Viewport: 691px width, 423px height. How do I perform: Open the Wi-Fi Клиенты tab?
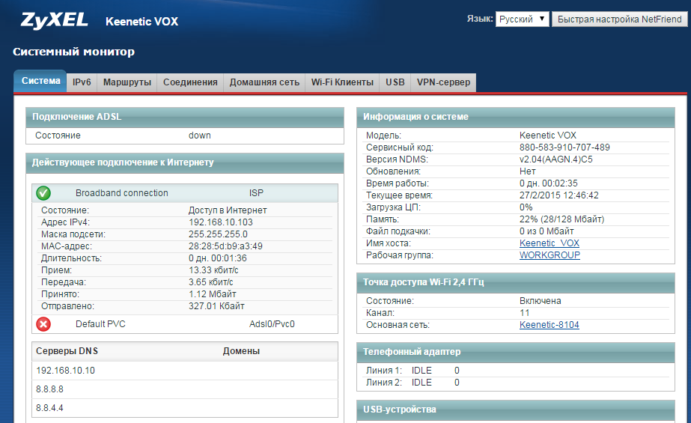[x=342, y=82]
